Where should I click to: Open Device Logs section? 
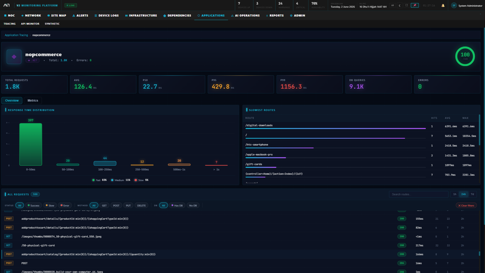[x=107, y=15]
